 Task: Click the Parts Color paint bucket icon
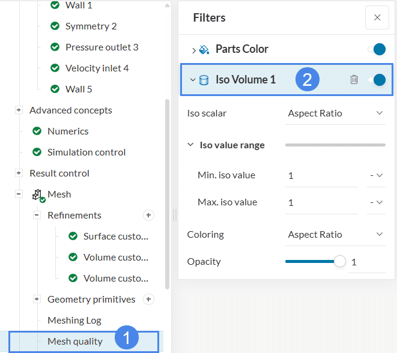pyautogui.click(x=204, y=49)
